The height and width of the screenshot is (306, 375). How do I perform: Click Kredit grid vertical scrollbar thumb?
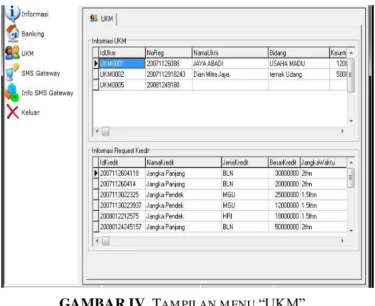351,178
